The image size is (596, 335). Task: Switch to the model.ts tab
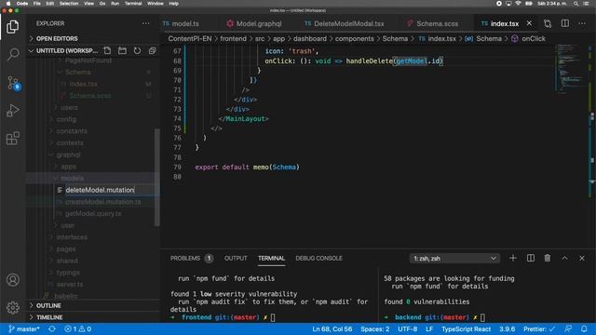coord(184,23)
